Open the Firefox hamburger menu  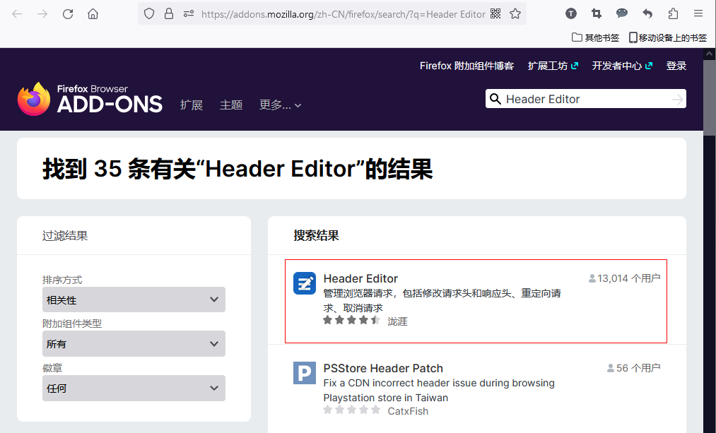[698, 13]
